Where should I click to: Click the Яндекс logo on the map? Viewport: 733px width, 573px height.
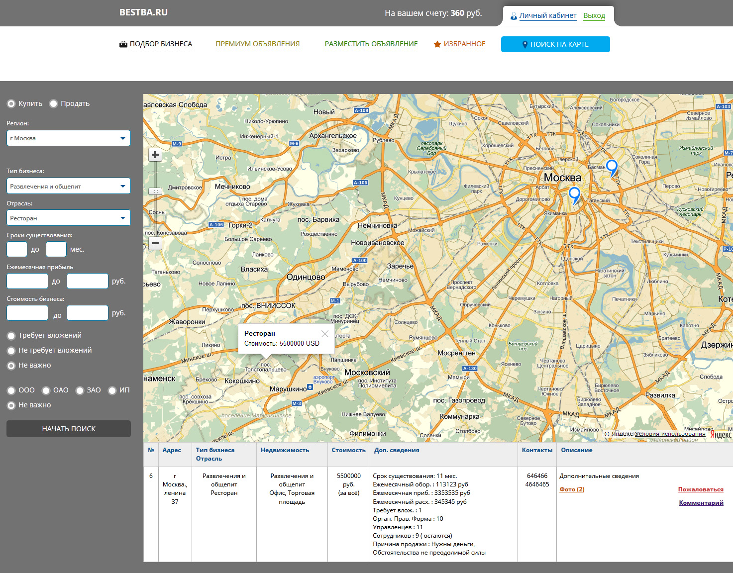721,435
